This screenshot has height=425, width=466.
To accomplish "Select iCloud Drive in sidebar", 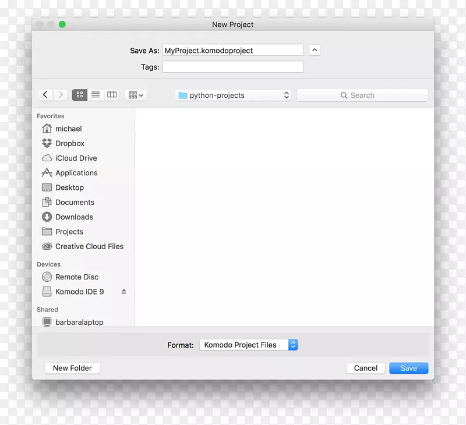I will (83, 158).
